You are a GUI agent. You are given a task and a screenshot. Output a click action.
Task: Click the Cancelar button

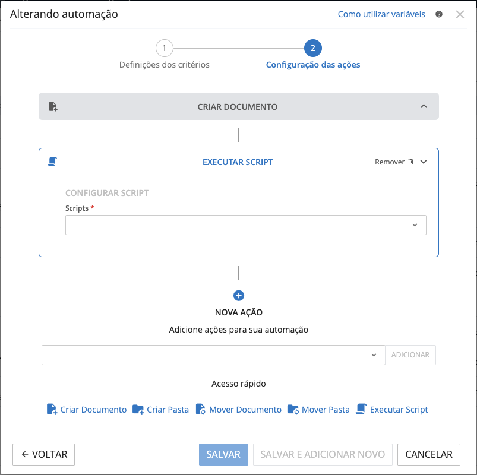coord(428,454)
